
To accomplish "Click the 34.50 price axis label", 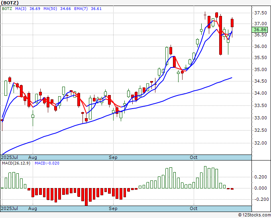I will (261, 81).
